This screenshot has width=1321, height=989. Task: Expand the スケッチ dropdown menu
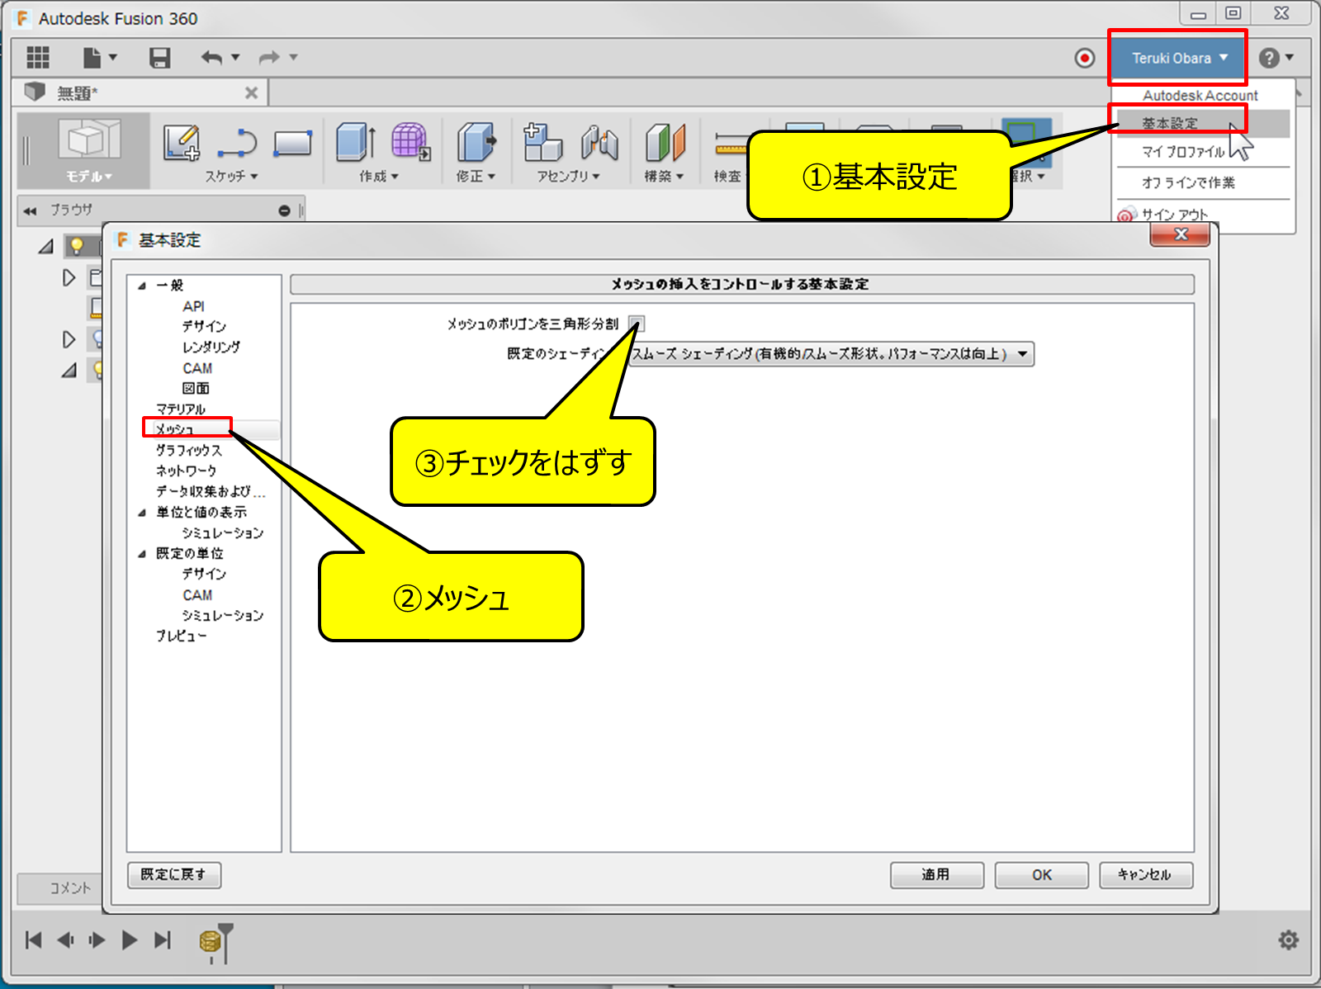click(231, 177)
